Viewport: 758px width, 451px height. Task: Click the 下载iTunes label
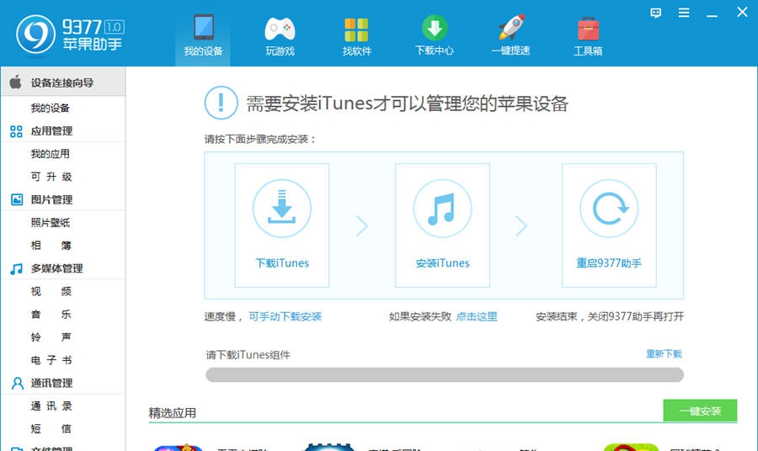282,263
